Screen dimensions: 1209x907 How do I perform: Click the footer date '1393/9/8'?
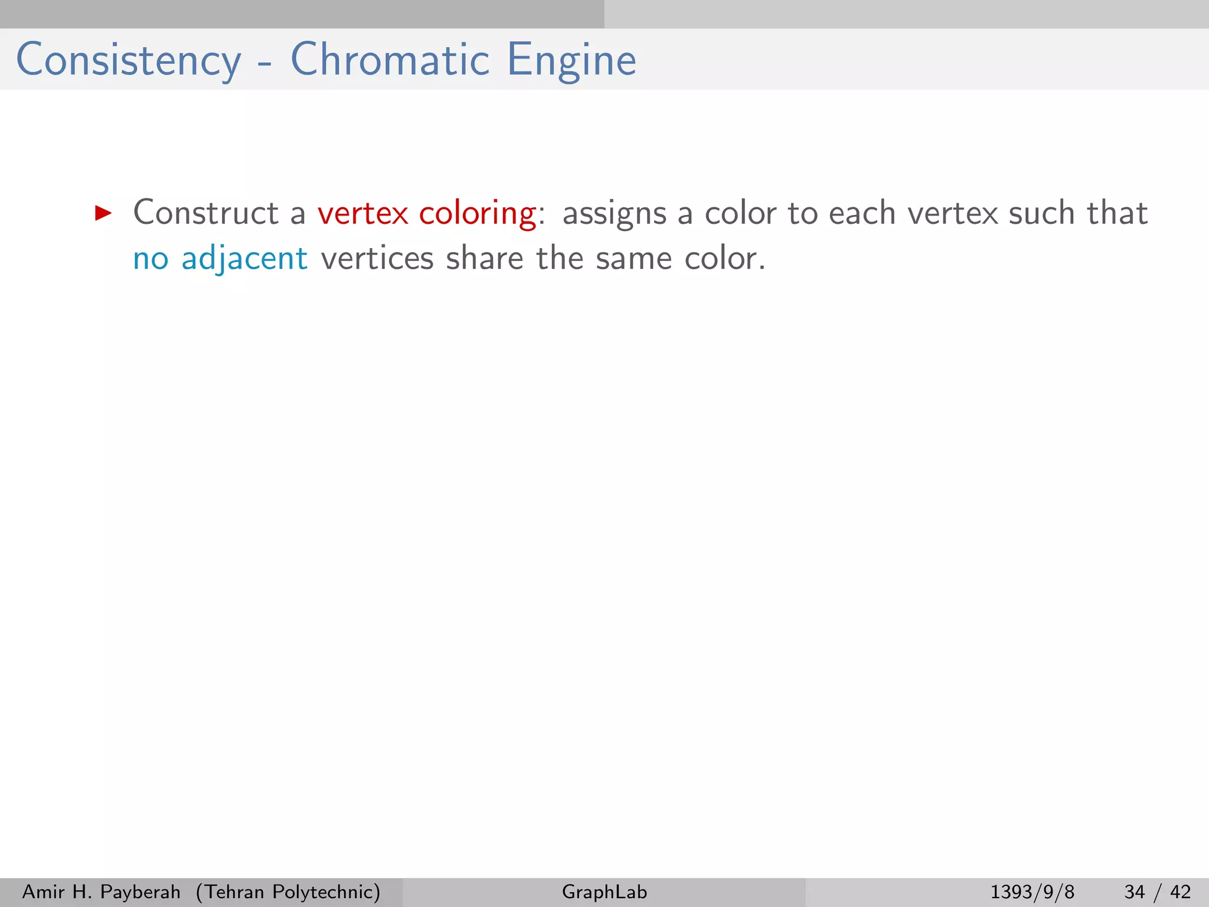click(x=1032, y=892)
